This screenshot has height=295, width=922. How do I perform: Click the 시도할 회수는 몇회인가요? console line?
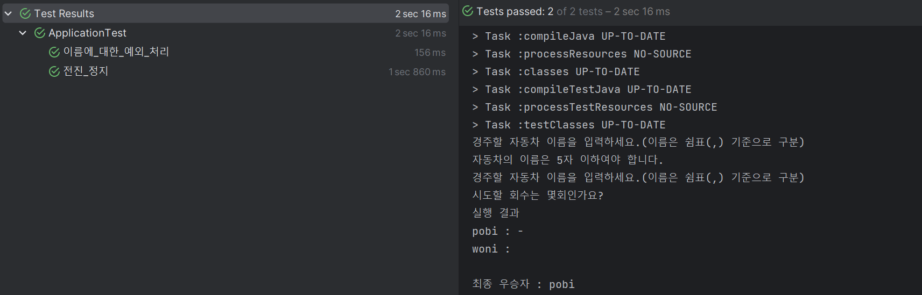pos(538,195)
